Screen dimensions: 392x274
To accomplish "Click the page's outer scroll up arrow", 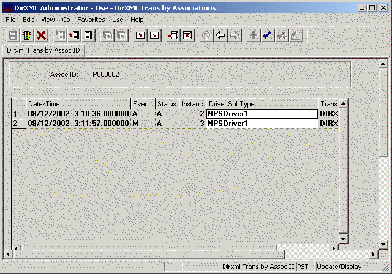I will point(383,64).
